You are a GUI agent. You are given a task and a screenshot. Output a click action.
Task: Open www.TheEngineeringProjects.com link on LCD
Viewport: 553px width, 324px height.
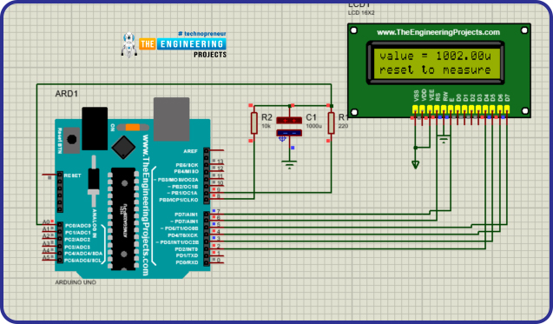(438, 32)
